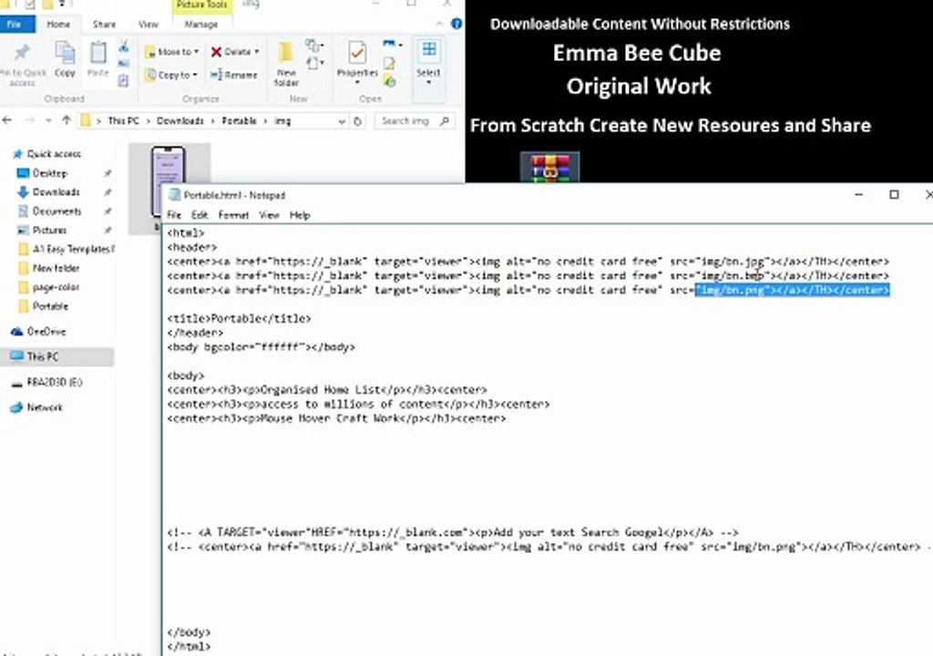Screen dimensions: 933x656
Task: Click the Edit file icon in Open group
Action: click(390, 63)
